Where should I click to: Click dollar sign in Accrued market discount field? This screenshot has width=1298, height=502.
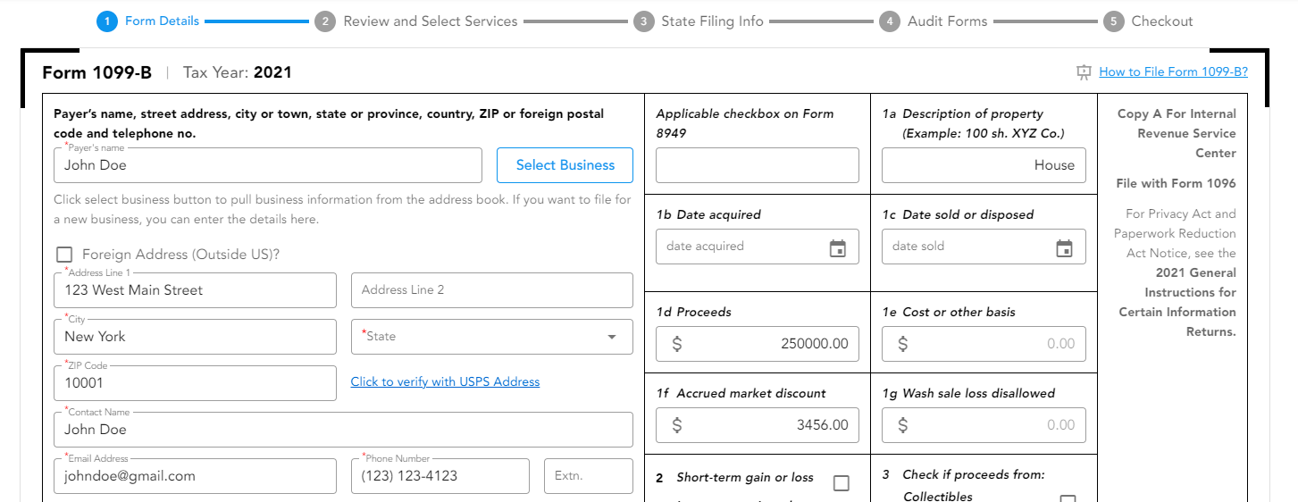[x=676, y=425]
